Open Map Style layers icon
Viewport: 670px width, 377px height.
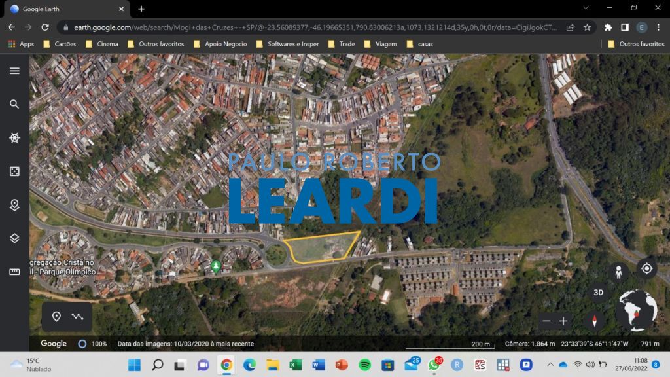click(x=14, y=238)
